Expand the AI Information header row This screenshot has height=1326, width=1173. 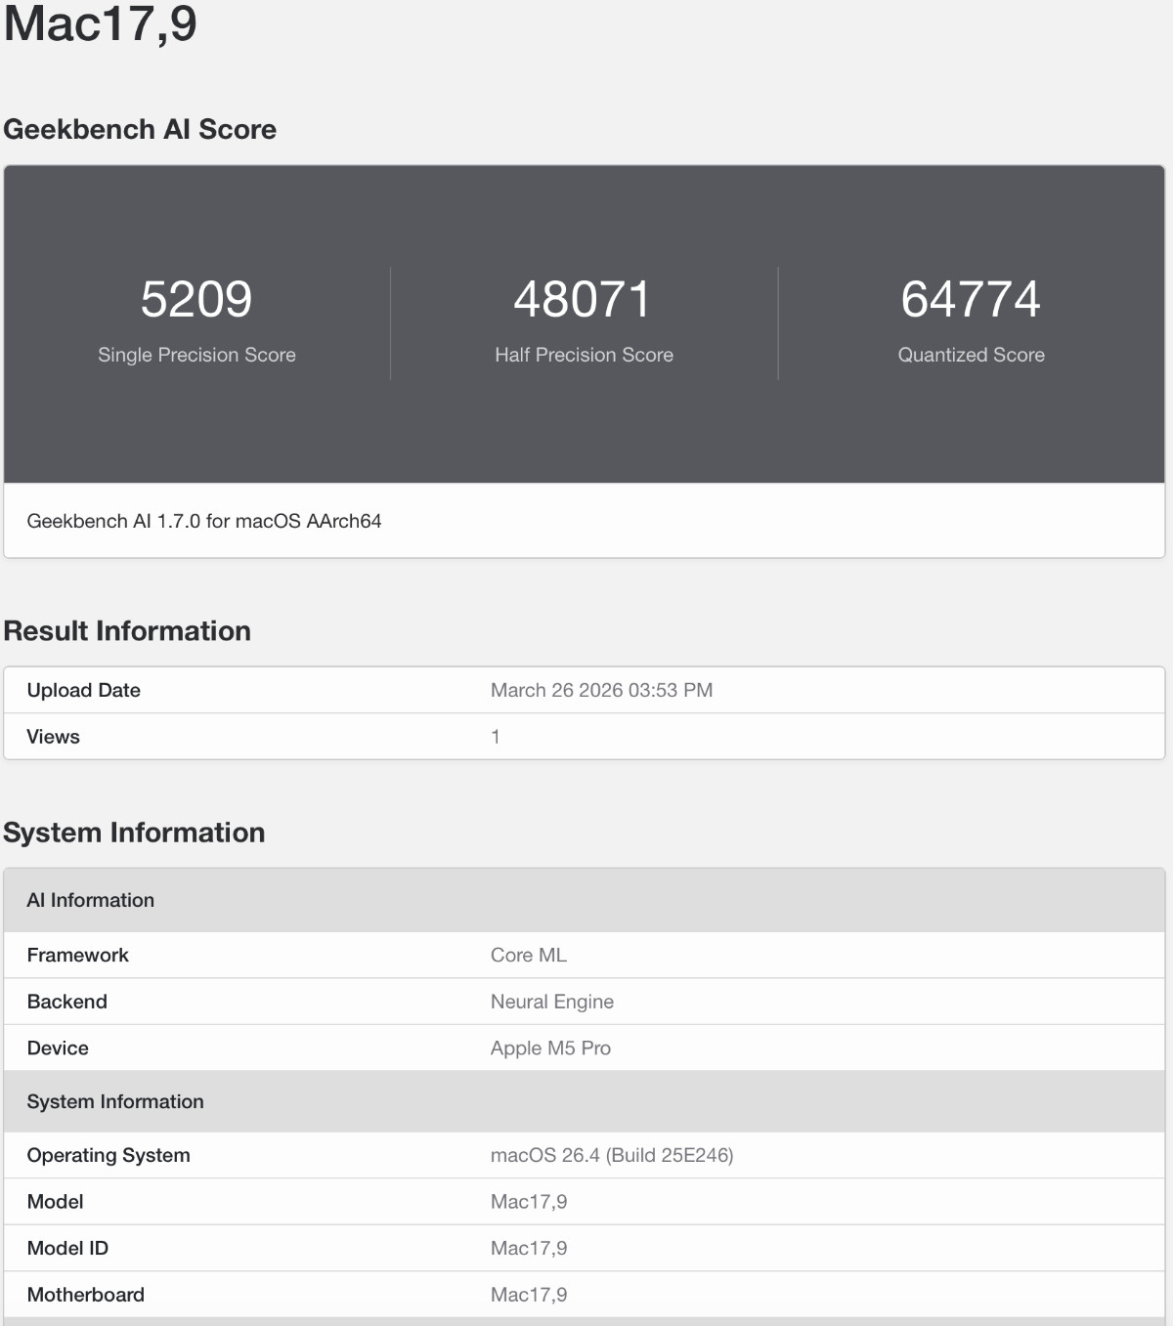(91, 899)
